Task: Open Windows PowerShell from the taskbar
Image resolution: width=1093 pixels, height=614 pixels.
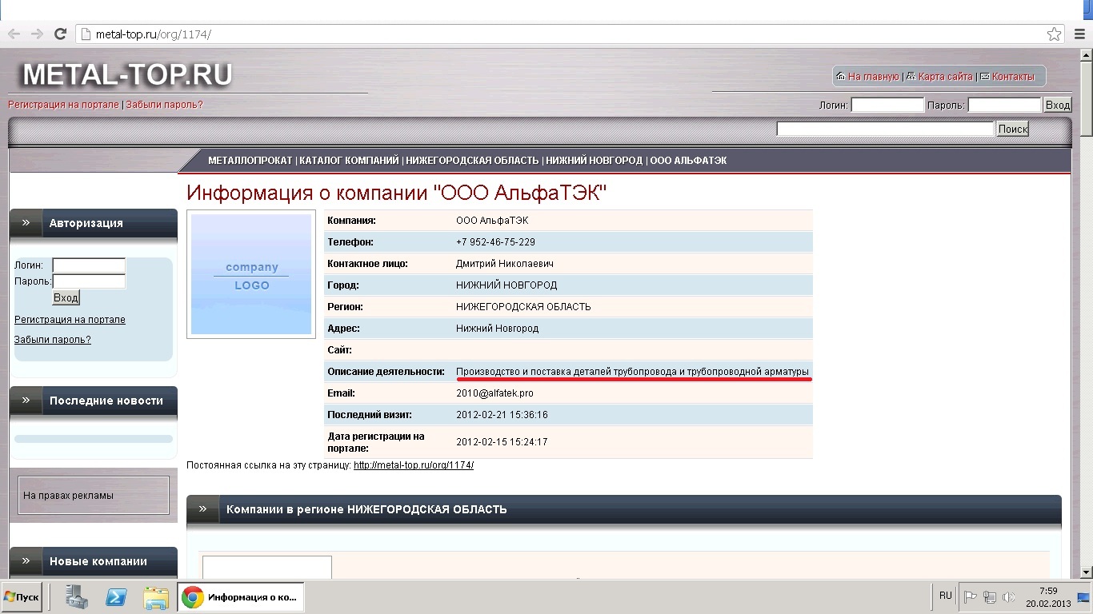Action: [117, 597]
